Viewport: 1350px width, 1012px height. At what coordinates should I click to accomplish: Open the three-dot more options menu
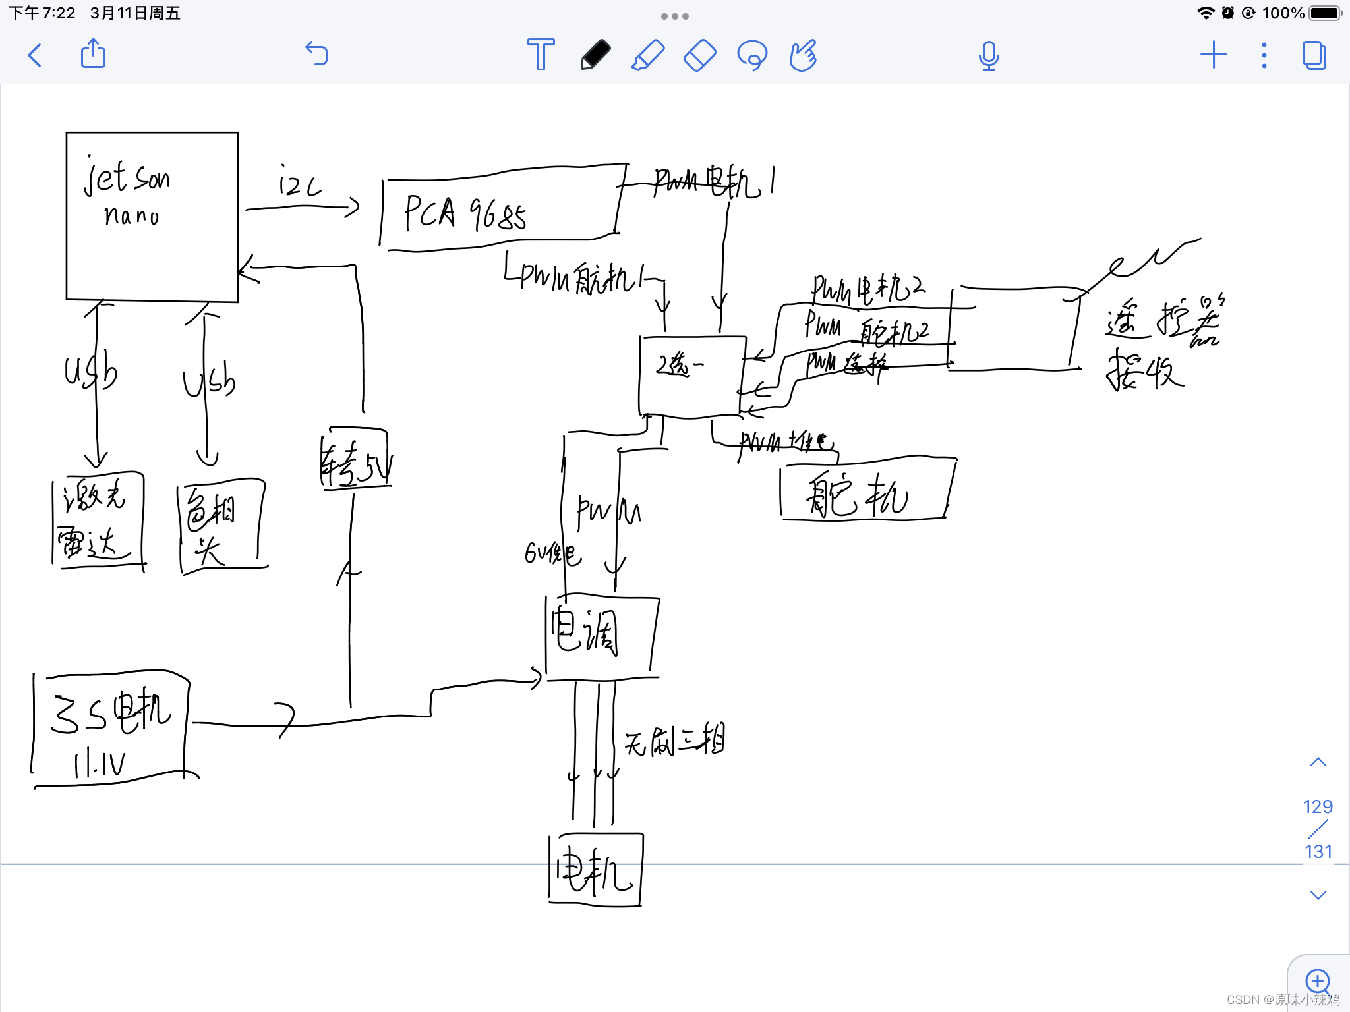click(x=1264, y=55)
